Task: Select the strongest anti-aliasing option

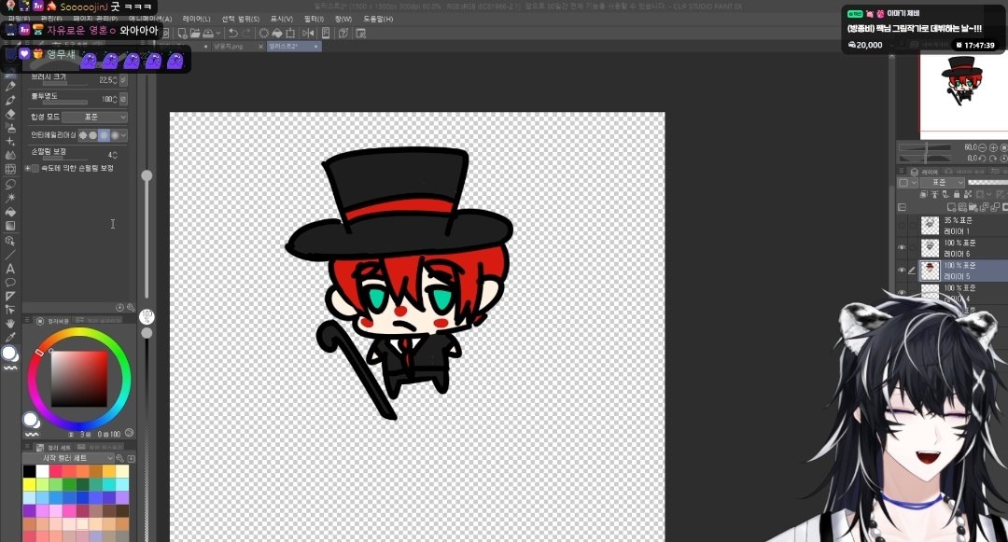Action: (115, 135)
